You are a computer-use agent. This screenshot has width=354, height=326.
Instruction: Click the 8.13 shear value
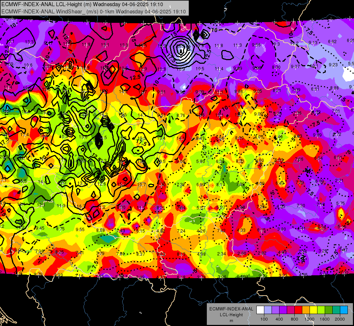(181, 254)
